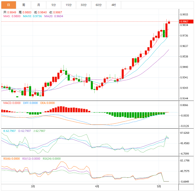The height and width of the screenshot is (194, 196).
Task: Open the 15分 timeframe tab
Action: (x=69, y=5)
